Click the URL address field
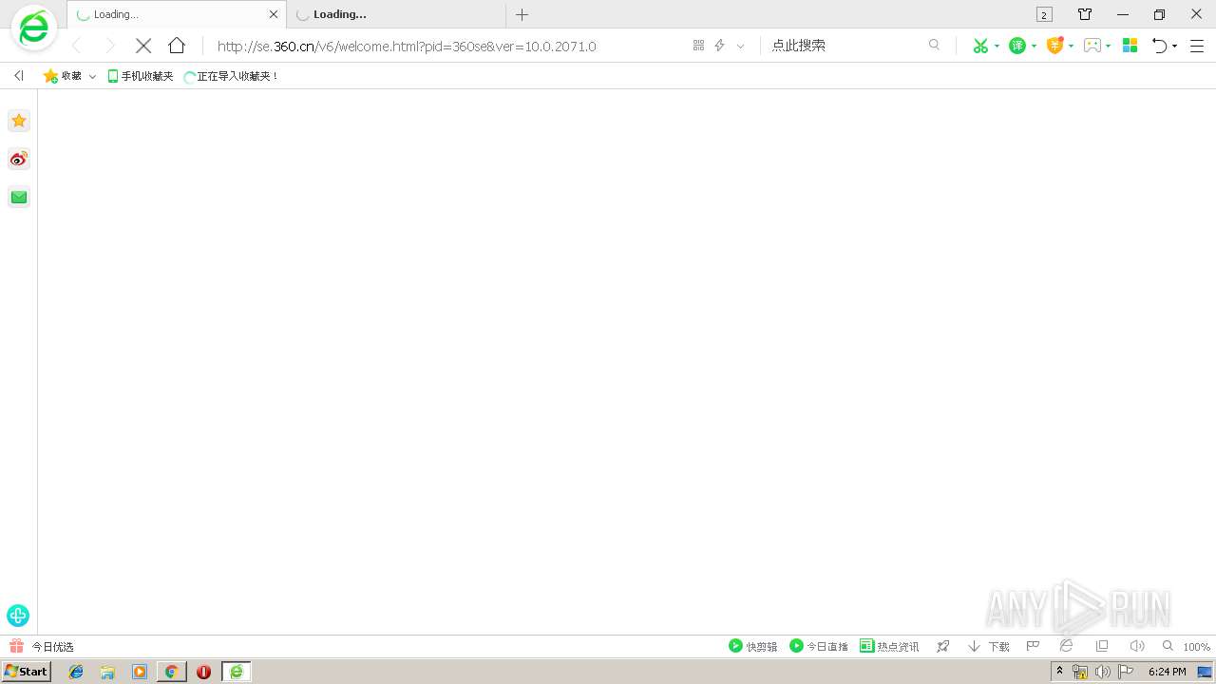The height and width of the screenshot is (684, 1216). click(446, 46)
